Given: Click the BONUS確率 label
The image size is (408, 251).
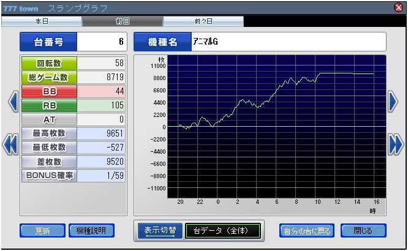Looking at the screenshot, I should 49,176.
